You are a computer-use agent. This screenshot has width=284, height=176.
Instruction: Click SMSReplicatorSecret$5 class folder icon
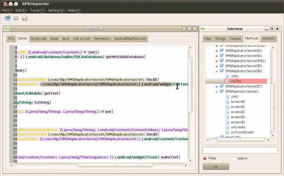(222, 66)
